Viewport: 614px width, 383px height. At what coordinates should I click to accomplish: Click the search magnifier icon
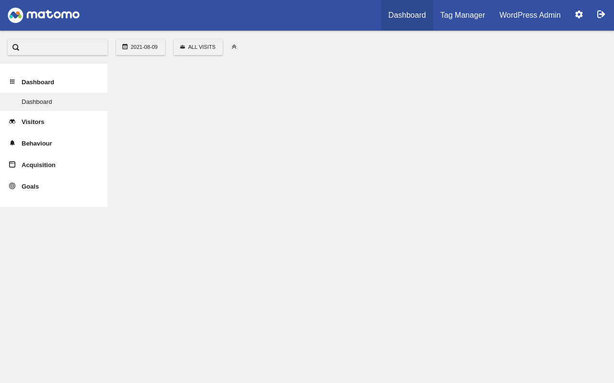pyautogui.click(x=16, y=47)
